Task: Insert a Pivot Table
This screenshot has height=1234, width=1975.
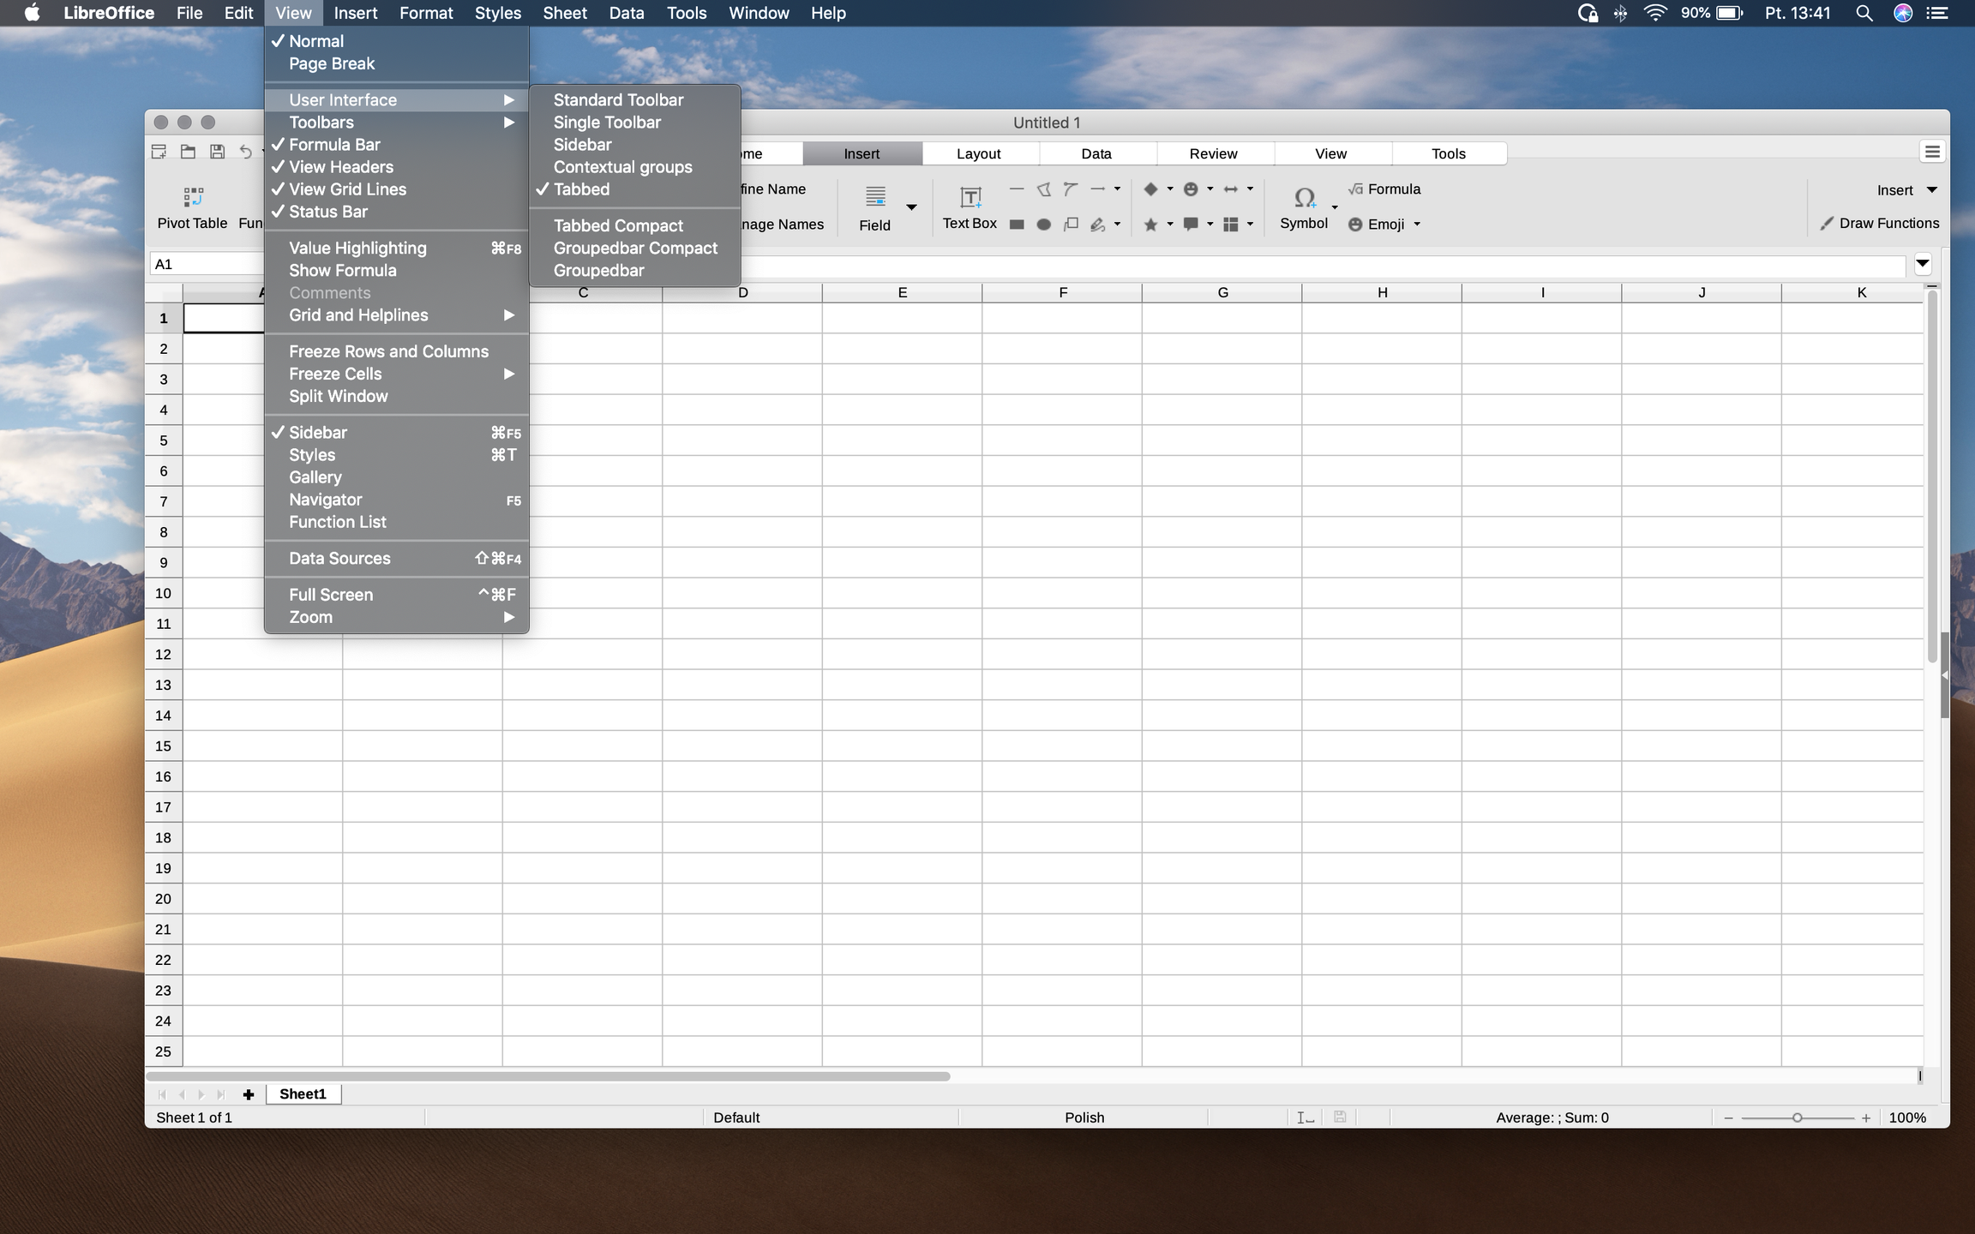Action: pos(192,208)
